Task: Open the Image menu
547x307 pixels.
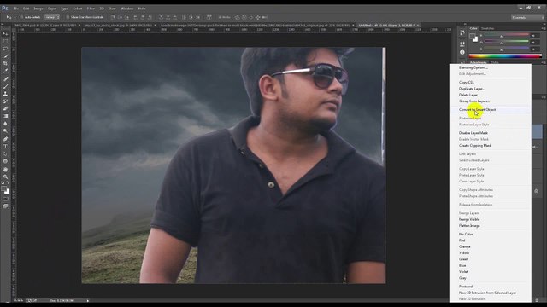Action: (x=38, y=9)
